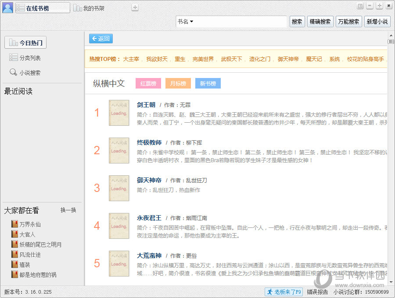Click the book icon beside 殖装
The width and height of the screenshot is (395, 298).
(x=14, y=264)
